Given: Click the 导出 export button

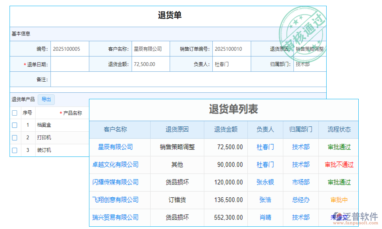Looking at the screenshot, I should pyautogui.click(x=46, y=99).
